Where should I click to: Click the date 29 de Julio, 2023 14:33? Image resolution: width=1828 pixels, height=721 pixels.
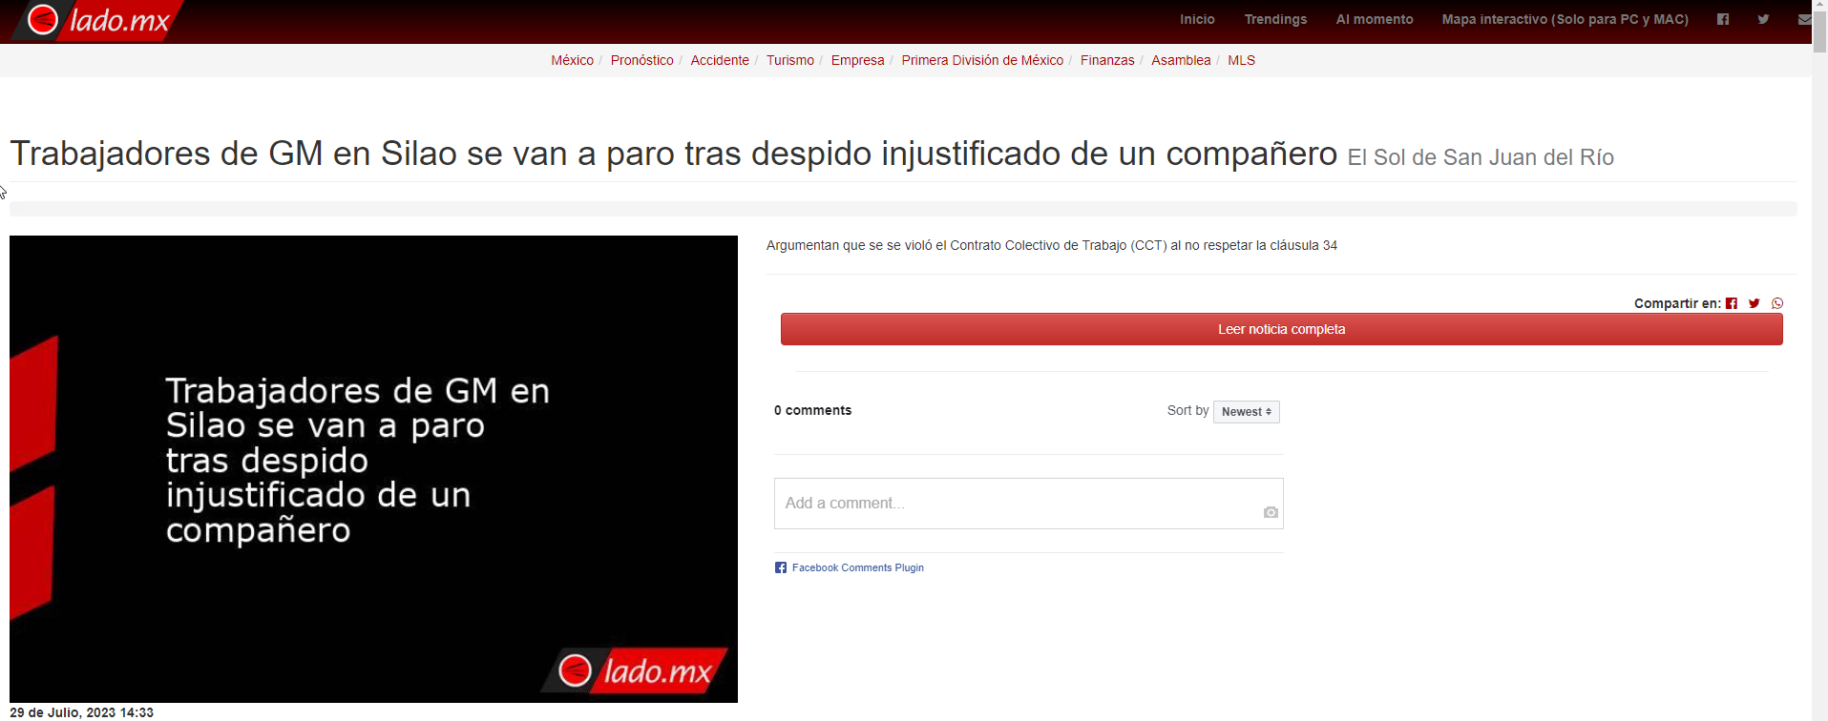pos(81,712)
